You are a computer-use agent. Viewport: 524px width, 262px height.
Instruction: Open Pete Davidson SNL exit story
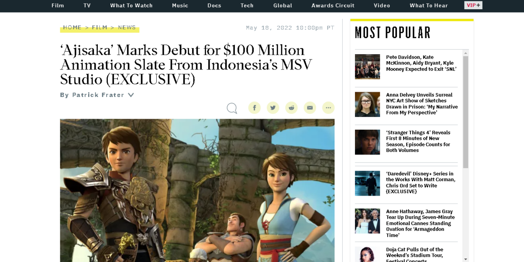[421, 63]
